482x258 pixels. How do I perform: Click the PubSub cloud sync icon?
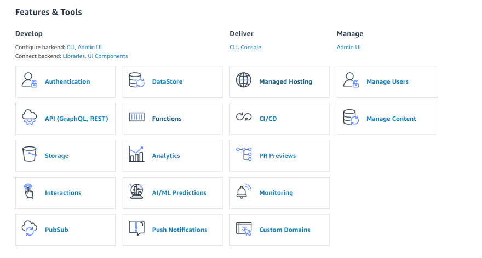click(x=30, y=228)
